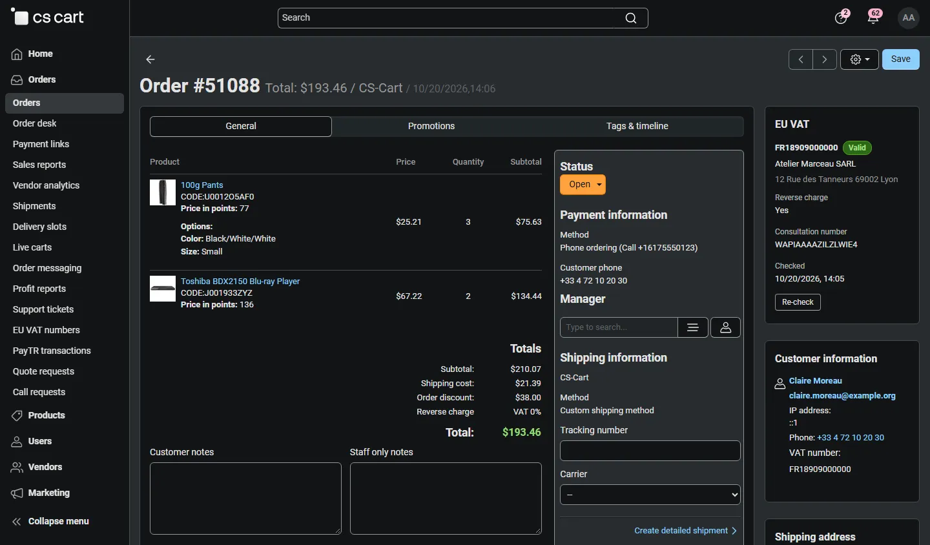Screen dimensions: 930x545
Task: Open EU VAT numbers sidebar item
Action: [46, 330]
